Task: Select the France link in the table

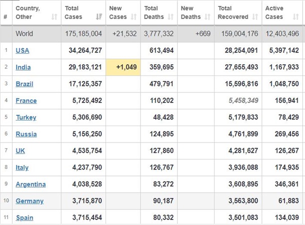Action: click(26, 100)
